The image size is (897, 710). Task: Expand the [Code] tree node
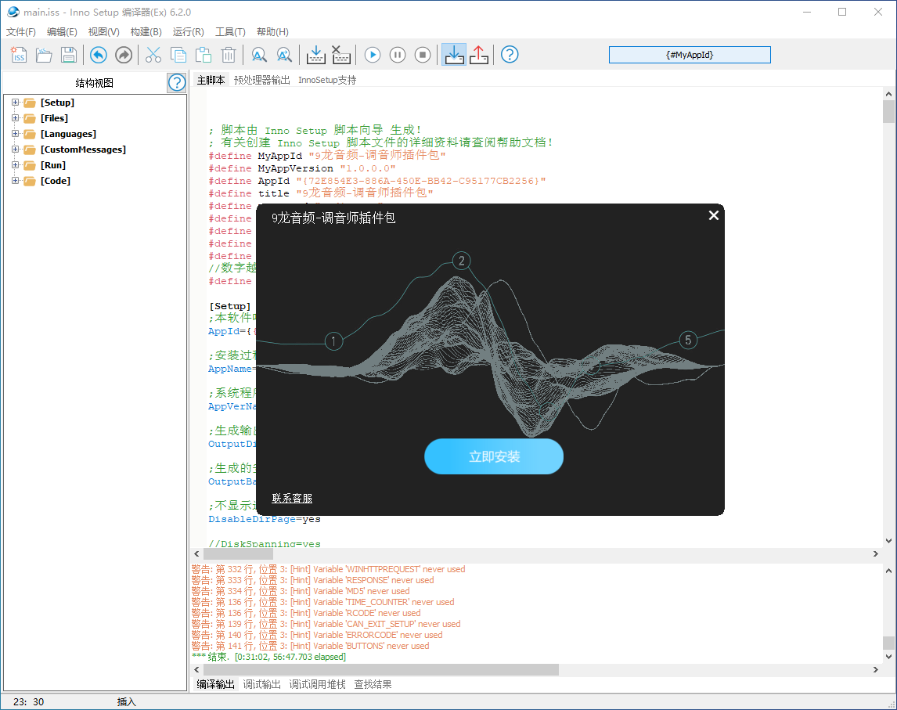[x=15, y=181]
